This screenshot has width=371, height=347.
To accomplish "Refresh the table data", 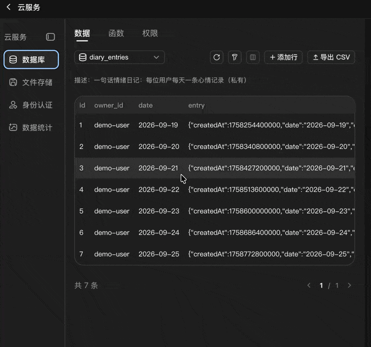I will [x=217, y=57].
